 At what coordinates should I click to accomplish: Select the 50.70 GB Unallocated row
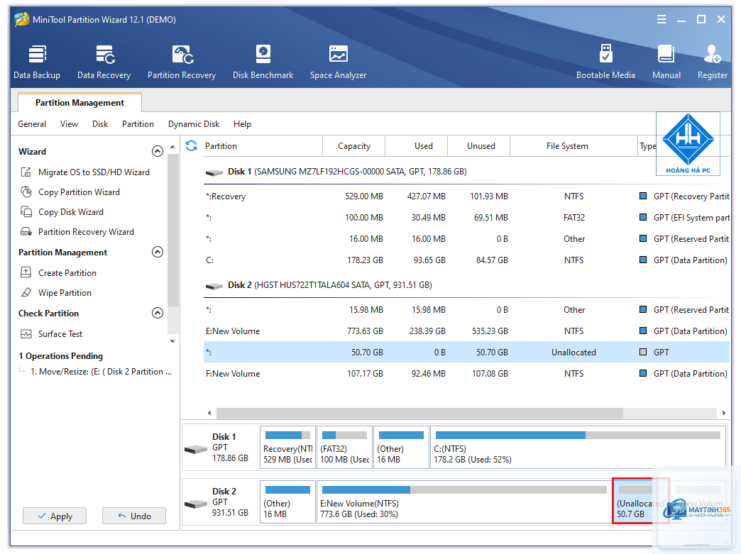[466, 353]
